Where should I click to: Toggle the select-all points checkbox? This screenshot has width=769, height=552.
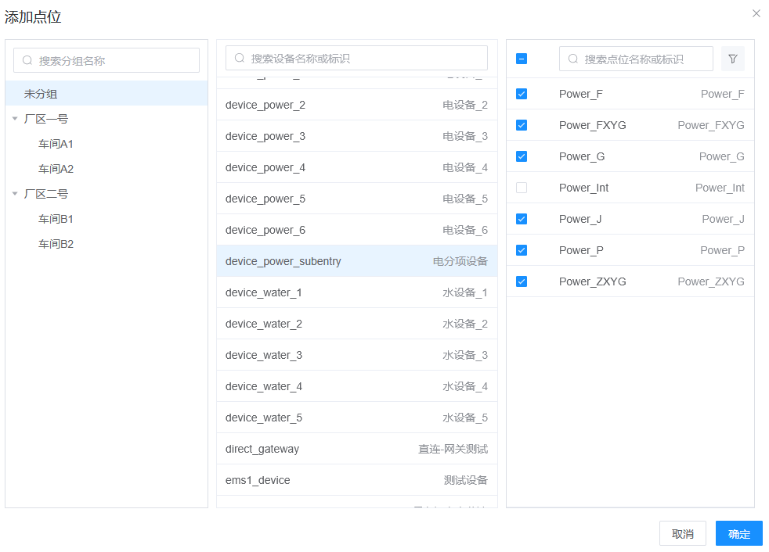pyautogui.click(x=522, y=59)
